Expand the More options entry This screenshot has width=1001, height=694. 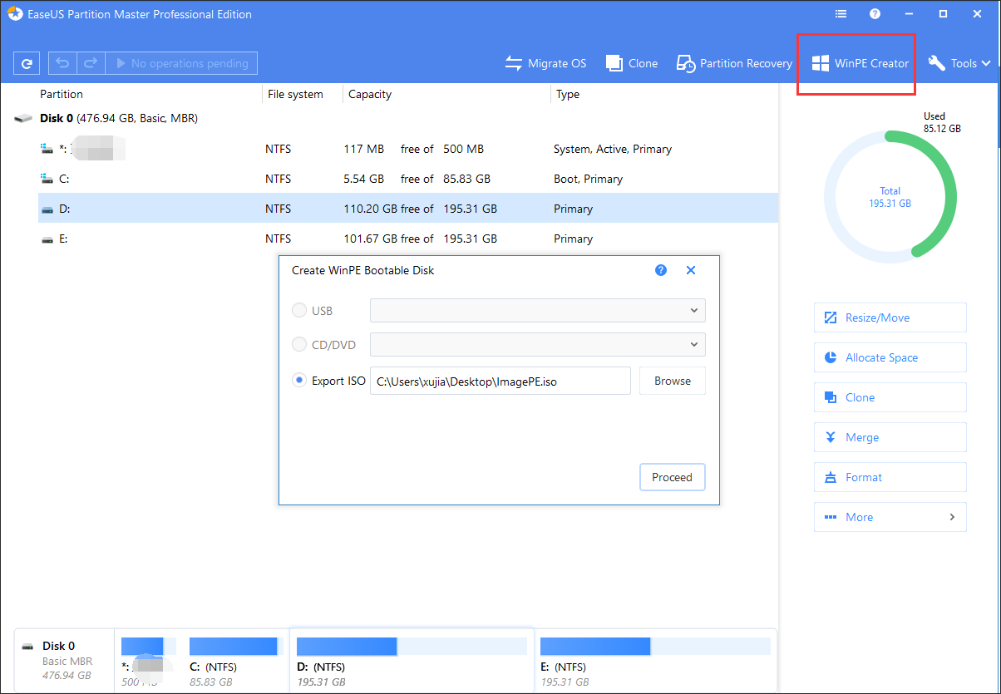(x=890, y=517)
